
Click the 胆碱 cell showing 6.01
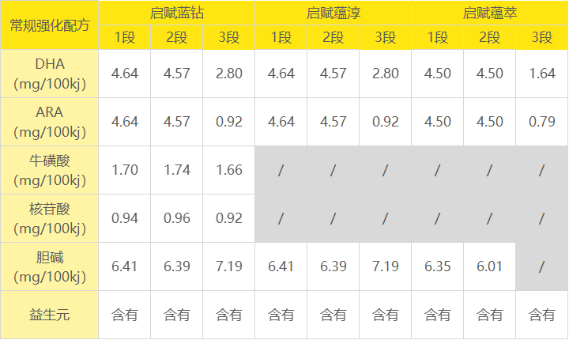[x=490, y=266]
